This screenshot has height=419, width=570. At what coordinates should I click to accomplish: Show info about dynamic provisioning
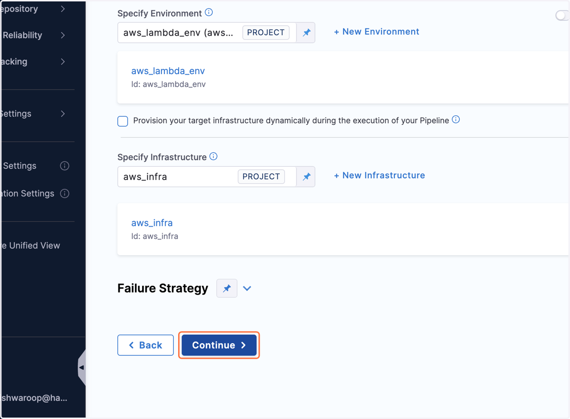tap(456, 120)
